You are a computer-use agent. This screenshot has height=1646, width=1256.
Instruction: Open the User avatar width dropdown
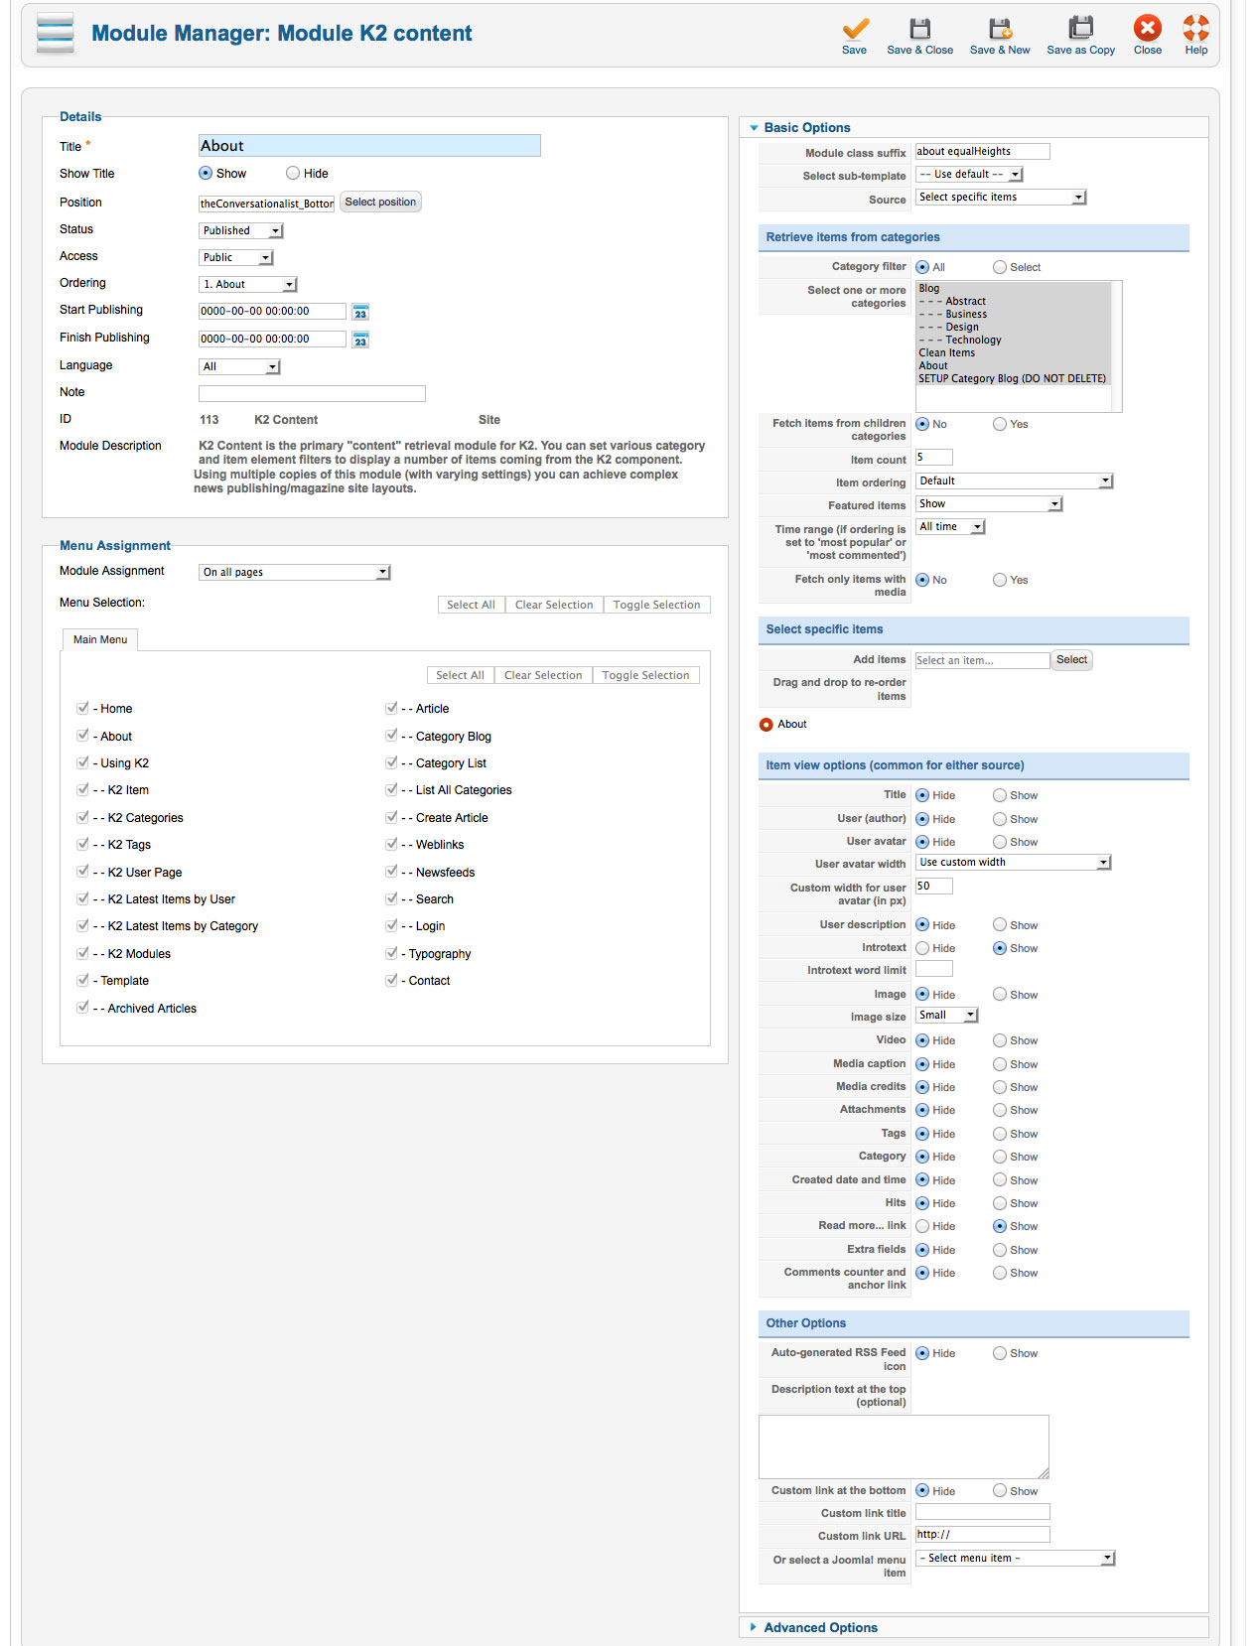1013,862
